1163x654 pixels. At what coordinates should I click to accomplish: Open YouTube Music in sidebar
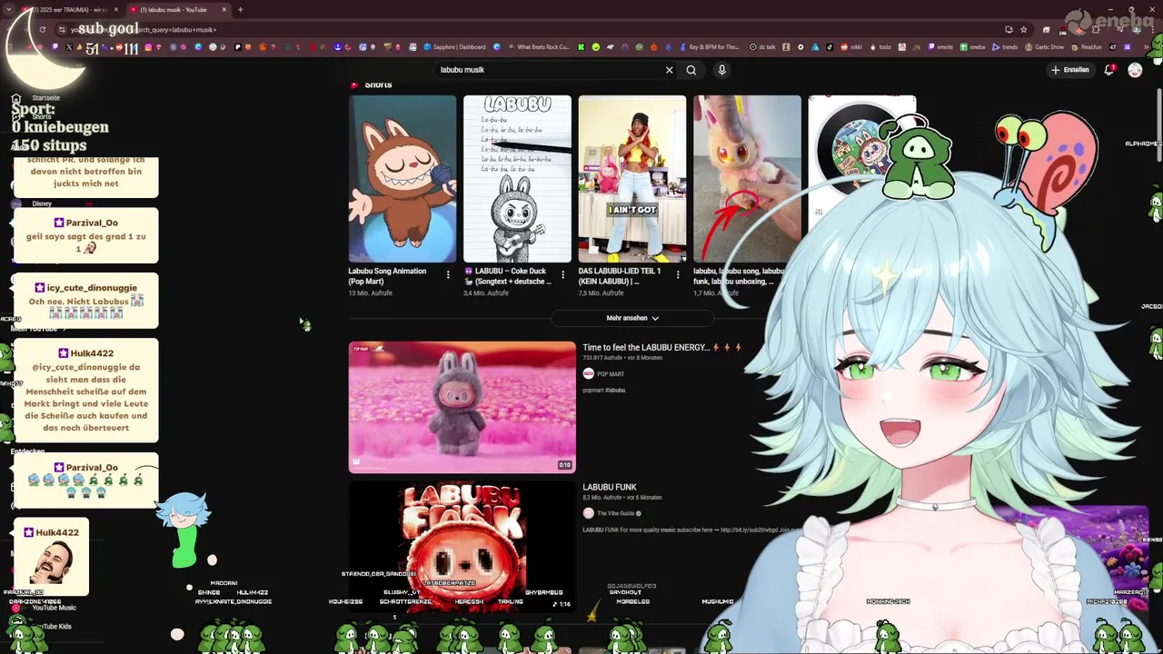click(54, 608)
